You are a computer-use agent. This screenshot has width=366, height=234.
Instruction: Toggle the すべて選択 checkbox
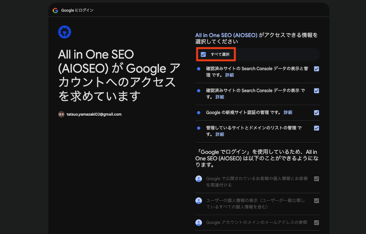click(x=203, y=55)
